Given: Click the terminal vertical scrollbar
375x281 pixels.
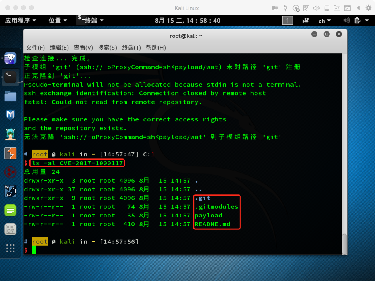Looking at the screenshot, I should click(x=344, y=244).
